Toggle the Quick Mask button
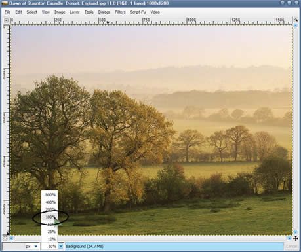The height and width of the screenshot is (252, 301). coord(5,238)
